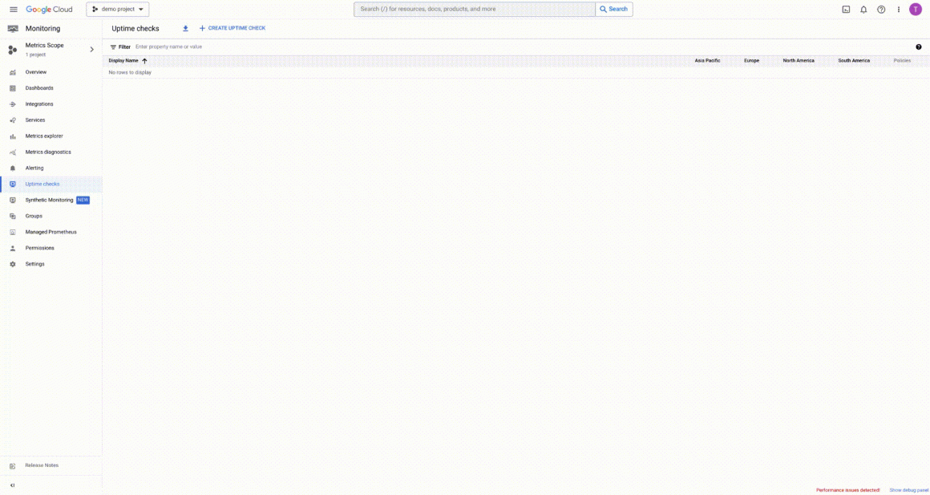Click the Filter funnel icon
This screenshot has width=930, height=495.
(x=112, y=46)
